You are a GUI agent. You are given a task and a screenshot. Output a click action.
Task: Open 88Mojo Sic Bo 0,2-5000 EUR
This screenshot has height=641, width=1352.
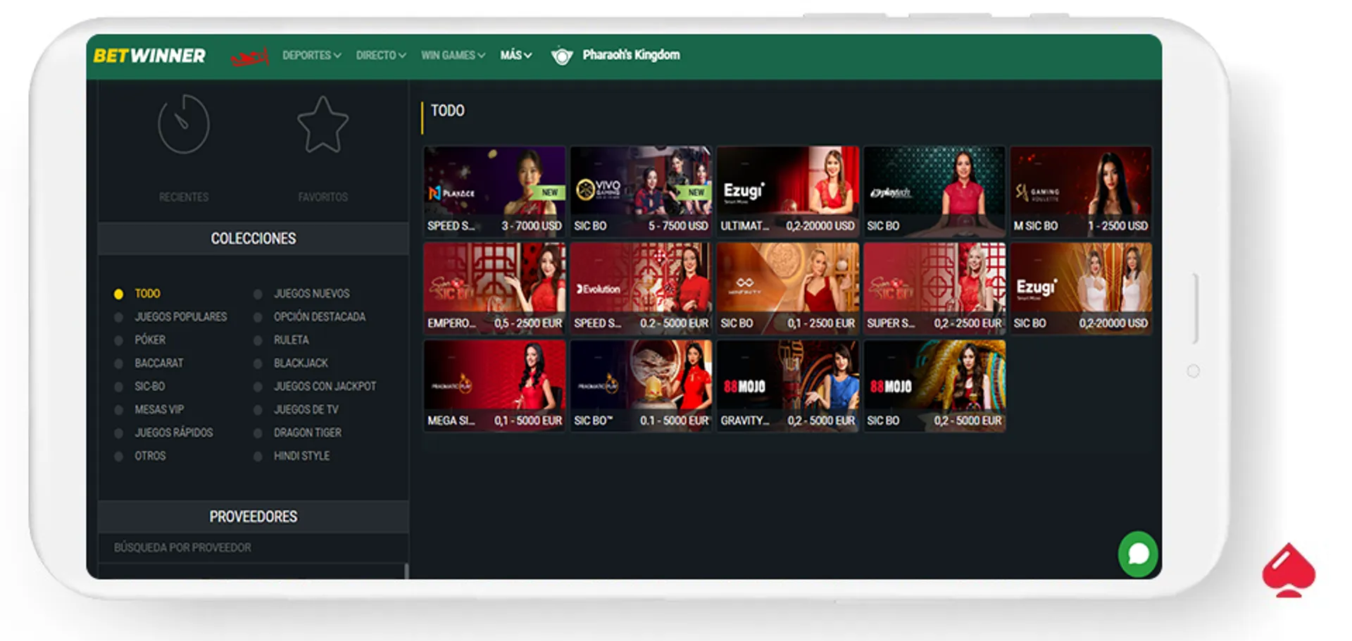934,385
